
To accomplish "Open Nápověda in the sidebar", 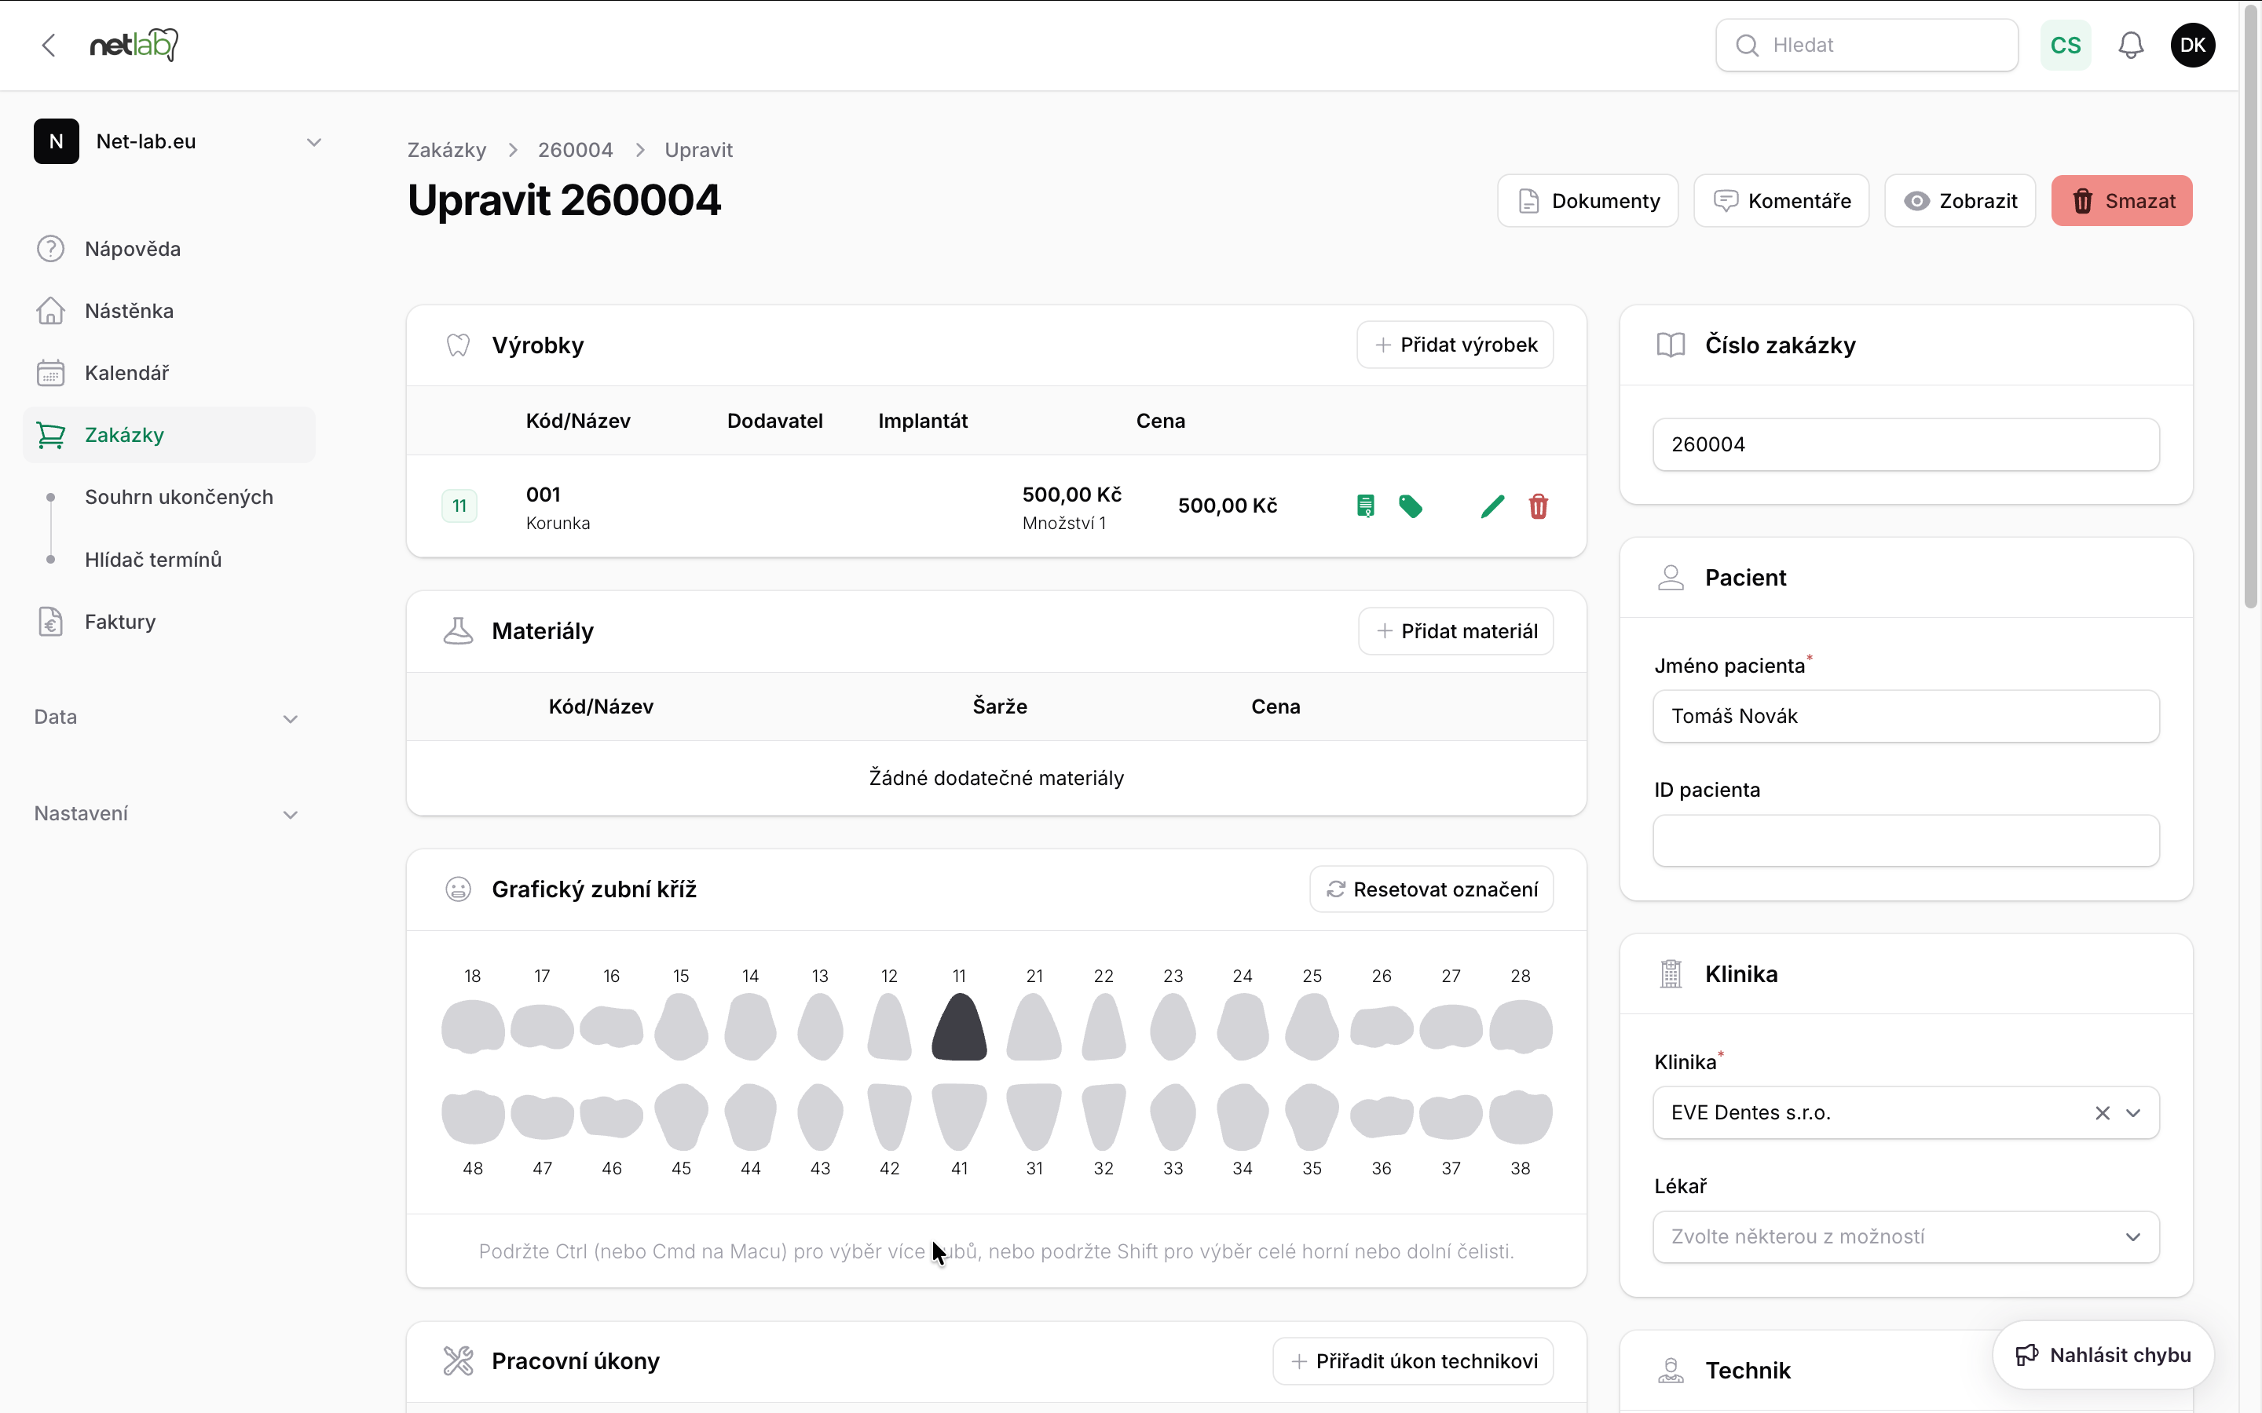I will [169, 249].
